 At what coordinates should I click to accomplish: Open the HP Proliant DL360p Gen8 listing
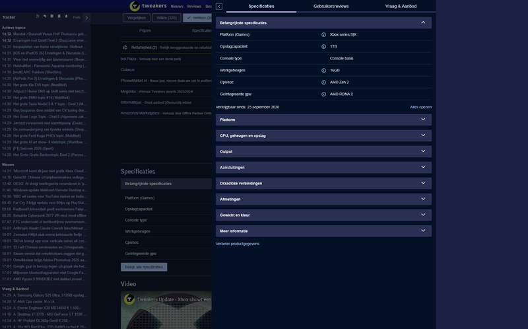pyautogui.click(x=42, y=320)
